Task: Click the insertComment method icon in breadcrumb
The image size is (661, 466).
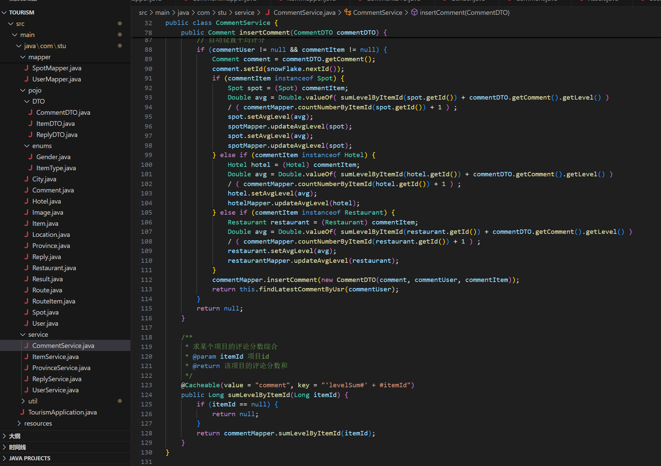Action: click(414, 12)
